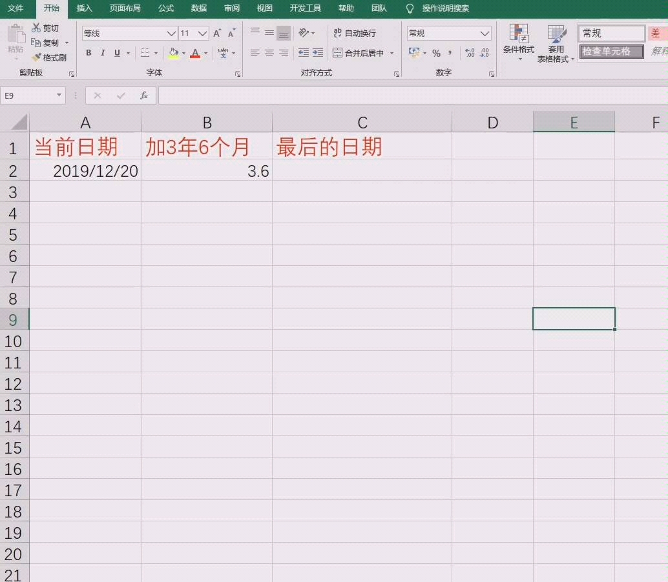Increase decimal places
This screenshot has width=668, height=582.
pos(470,53)
